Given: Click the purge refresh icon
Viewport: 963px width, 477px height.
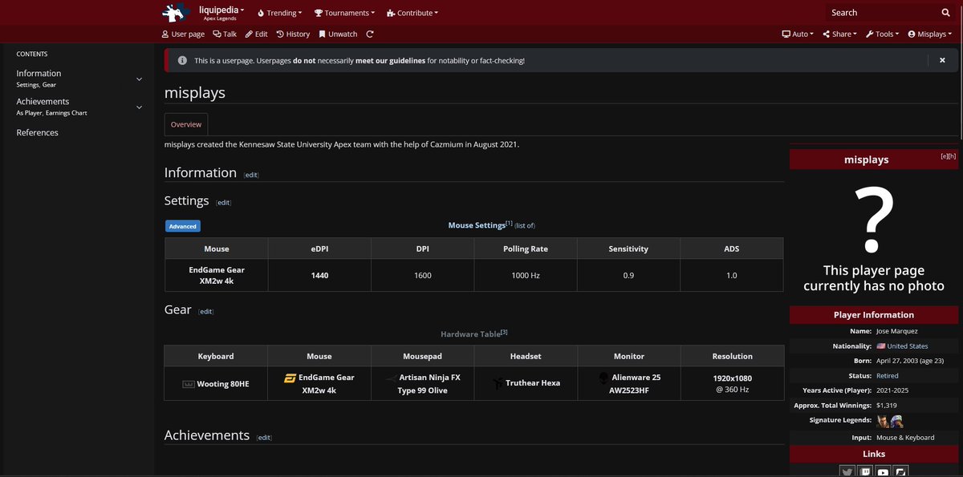Looking at the screenshot, I should tap(370, 34).
